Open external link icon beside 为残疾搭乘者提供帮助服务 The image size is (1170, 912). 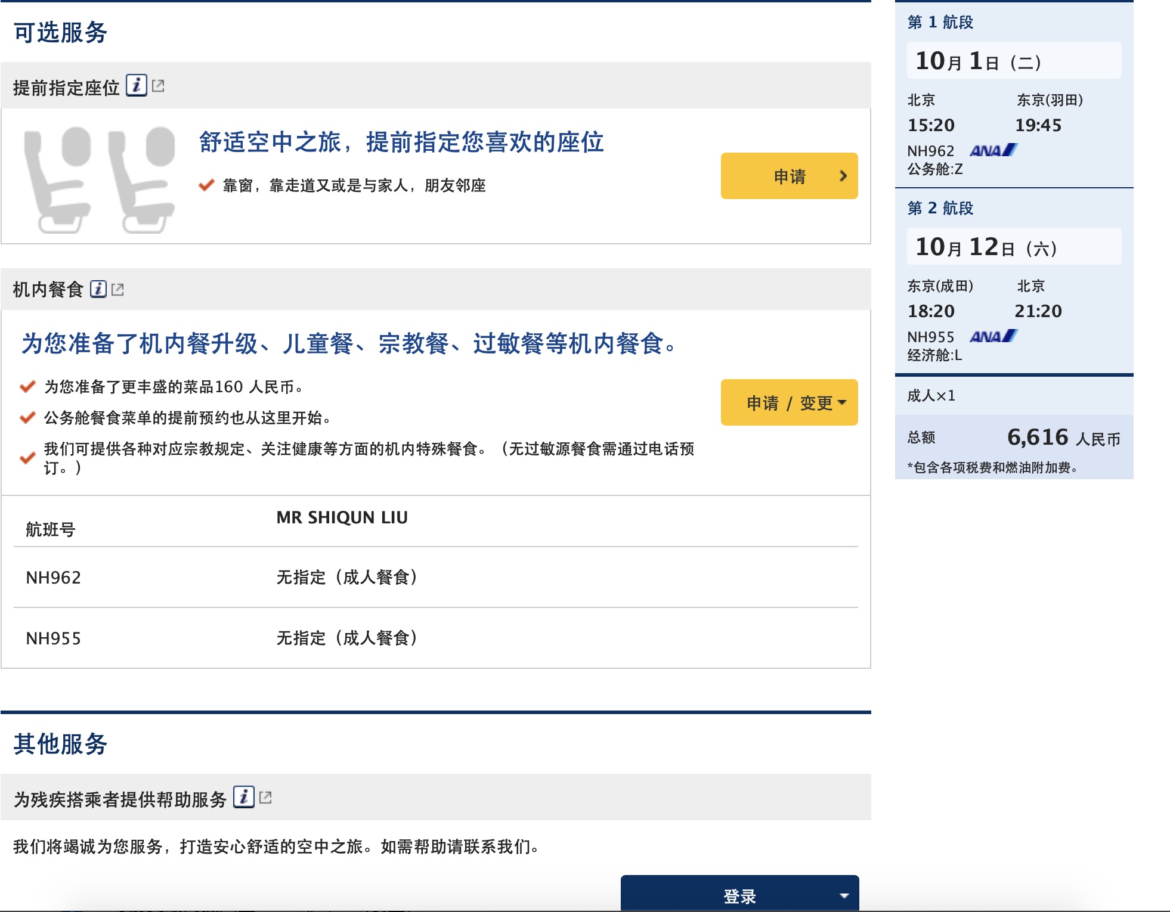(265, 797)
